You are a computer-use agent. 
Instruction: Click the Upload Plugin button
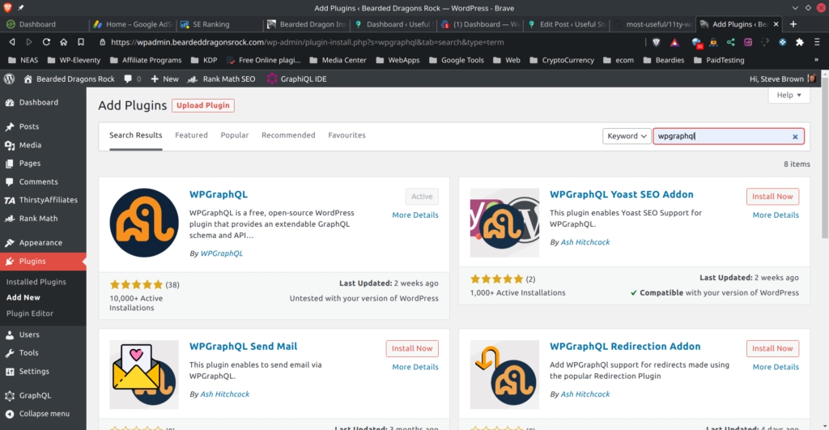click(x=203, y=105)
